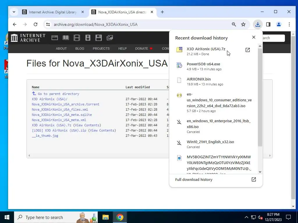Open the HELP menu item

123,48
